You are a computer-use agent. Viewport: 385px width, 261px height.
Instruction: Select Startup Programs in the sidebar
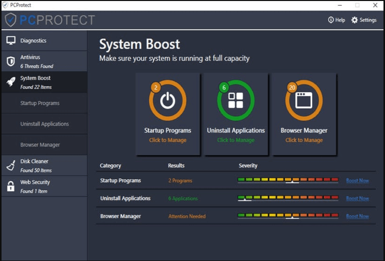(40, 103)
